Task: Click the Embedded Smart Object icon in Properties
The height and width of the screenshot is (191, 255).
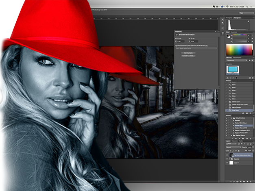Action: [x=177, y=35]
